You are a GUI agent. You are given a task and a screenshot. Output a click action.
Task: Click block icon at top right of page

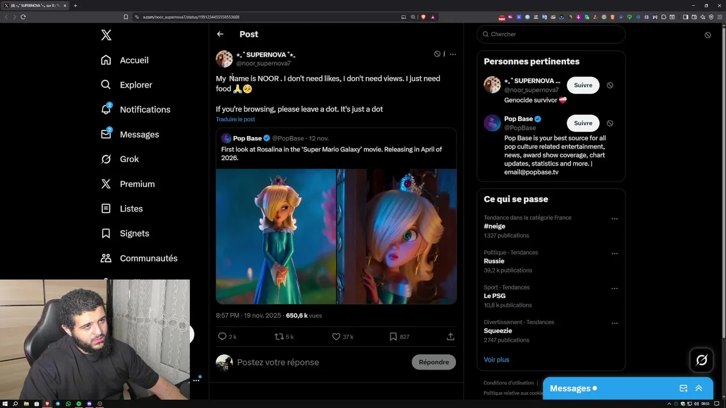(x=708, y=35)
